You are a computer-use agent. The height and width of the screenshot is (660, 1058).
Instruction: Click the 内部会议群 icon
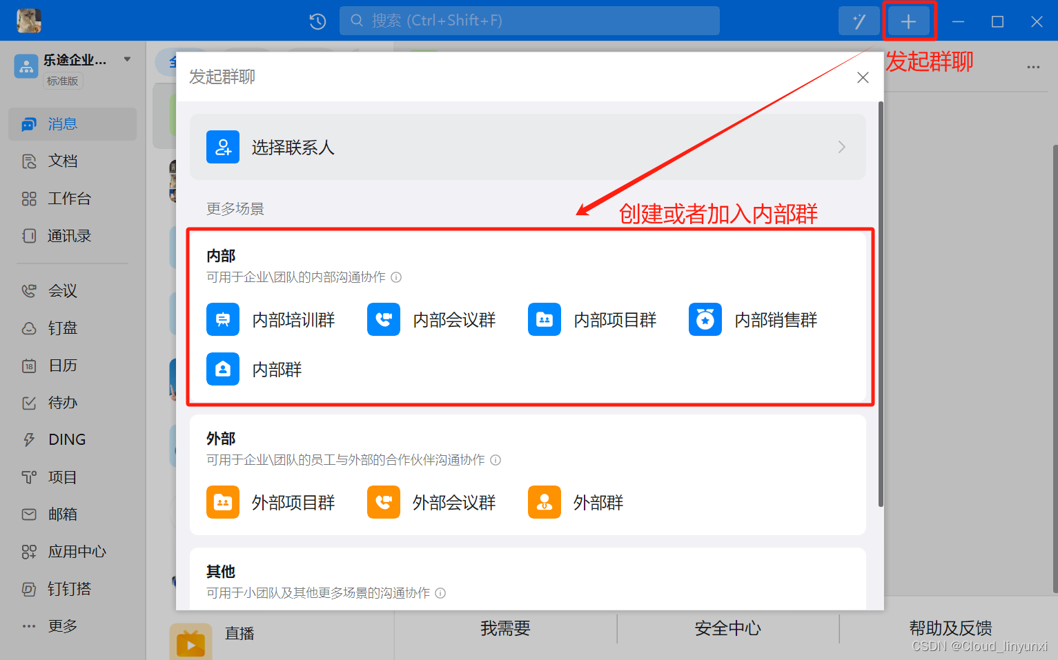[x=384, y=319]
